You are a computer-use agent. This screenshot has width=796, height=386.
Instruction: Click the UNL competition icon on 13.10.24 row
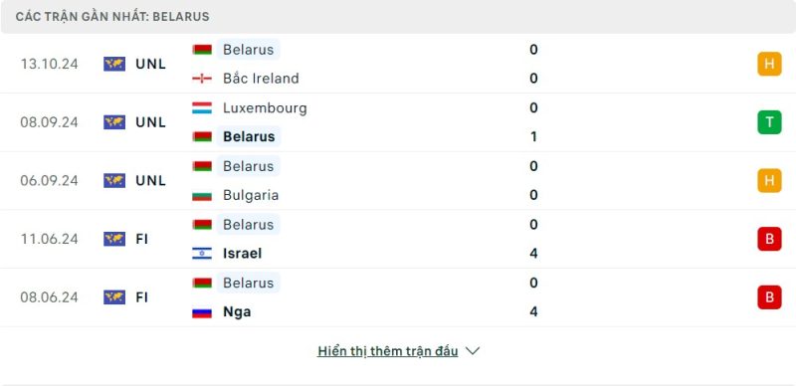[114, 64]
